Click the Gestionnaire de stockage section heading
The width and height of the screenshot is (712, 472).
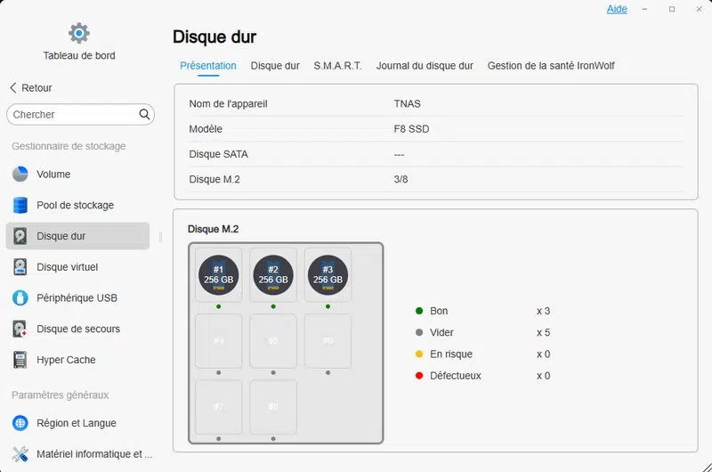click(x=69, y=146)
